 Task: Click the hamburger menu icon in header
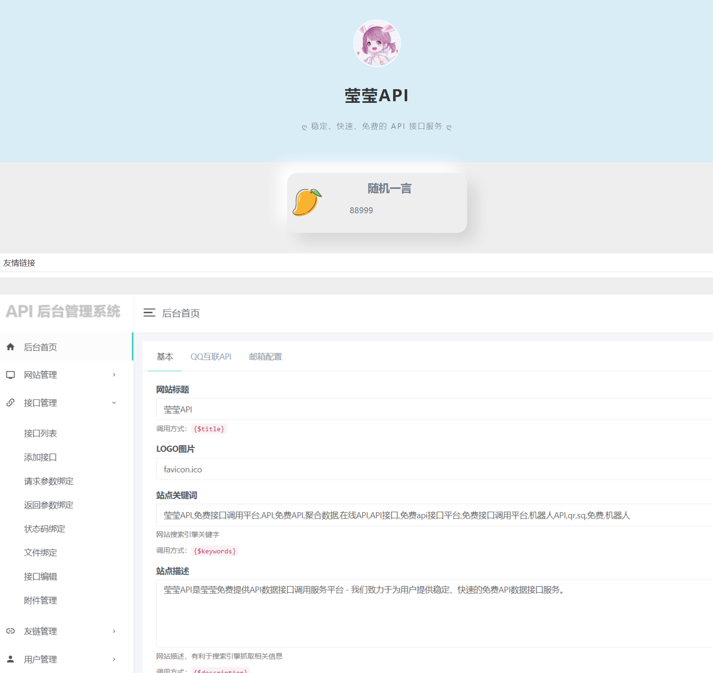[149, 313]
